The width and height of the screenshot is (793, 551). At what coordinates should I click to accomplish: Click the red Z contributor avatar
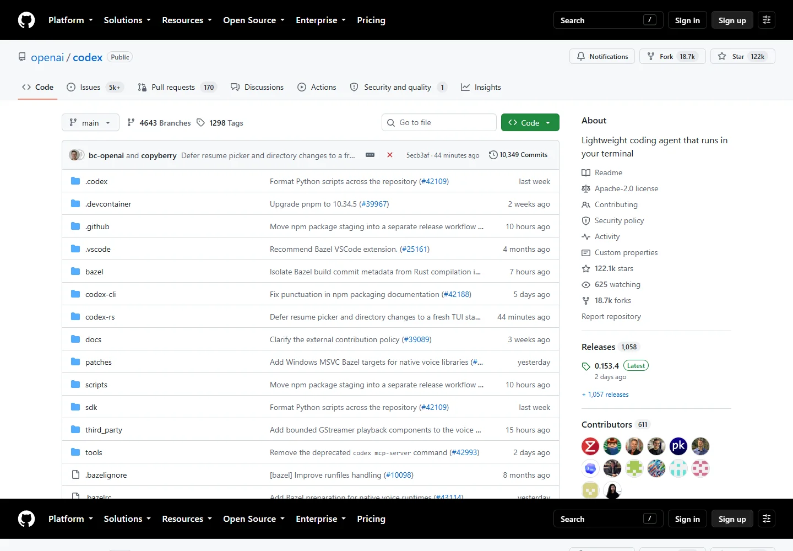click(x=590, y=446)
